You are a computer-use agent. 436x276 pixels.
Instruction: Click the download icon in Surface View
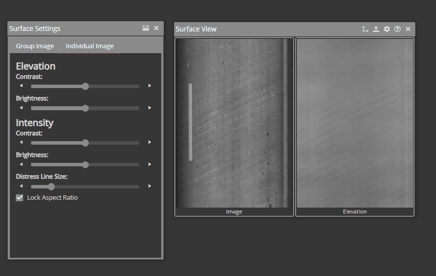376,29
